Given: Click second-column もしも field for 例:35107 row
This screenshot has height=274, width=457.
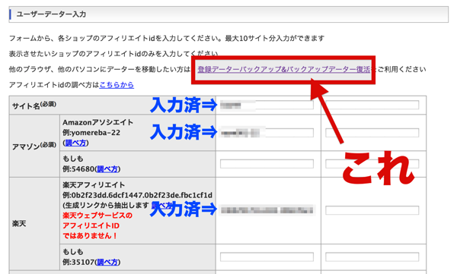Looking at the screenshot, I should point(372,257).
